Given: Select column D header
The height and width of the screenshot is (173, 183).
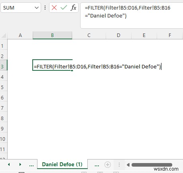Looking at the screenshot, I should (x=118, y=35).
